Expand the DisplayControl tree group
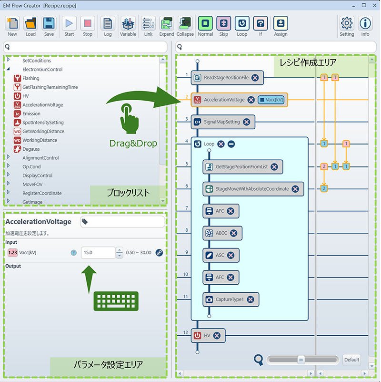381x382 pixels. (x=8, y=175)
